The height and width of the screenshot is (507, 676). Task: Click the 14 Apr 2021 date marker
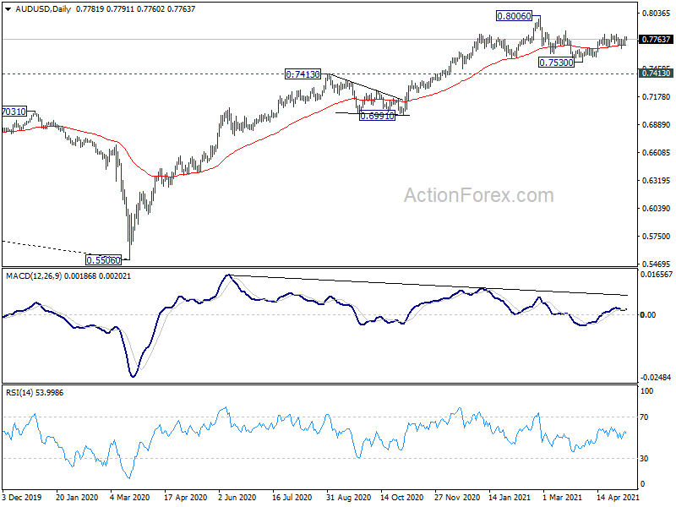click(x=618, y=497)
